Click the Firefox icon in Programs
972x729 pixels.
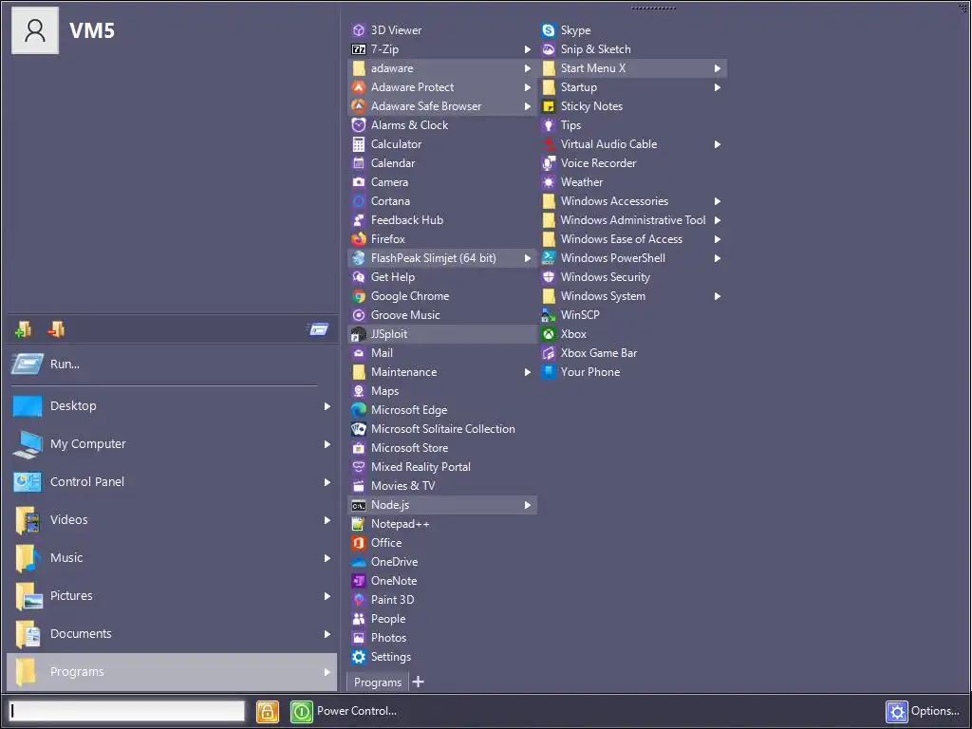358,238
